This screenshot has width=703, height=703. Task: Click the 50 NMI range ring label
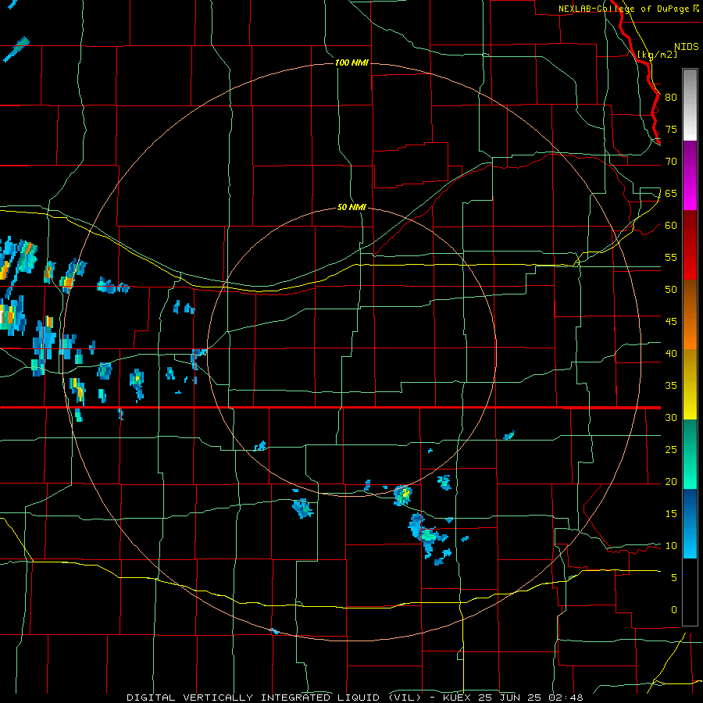tap(351, 207)
